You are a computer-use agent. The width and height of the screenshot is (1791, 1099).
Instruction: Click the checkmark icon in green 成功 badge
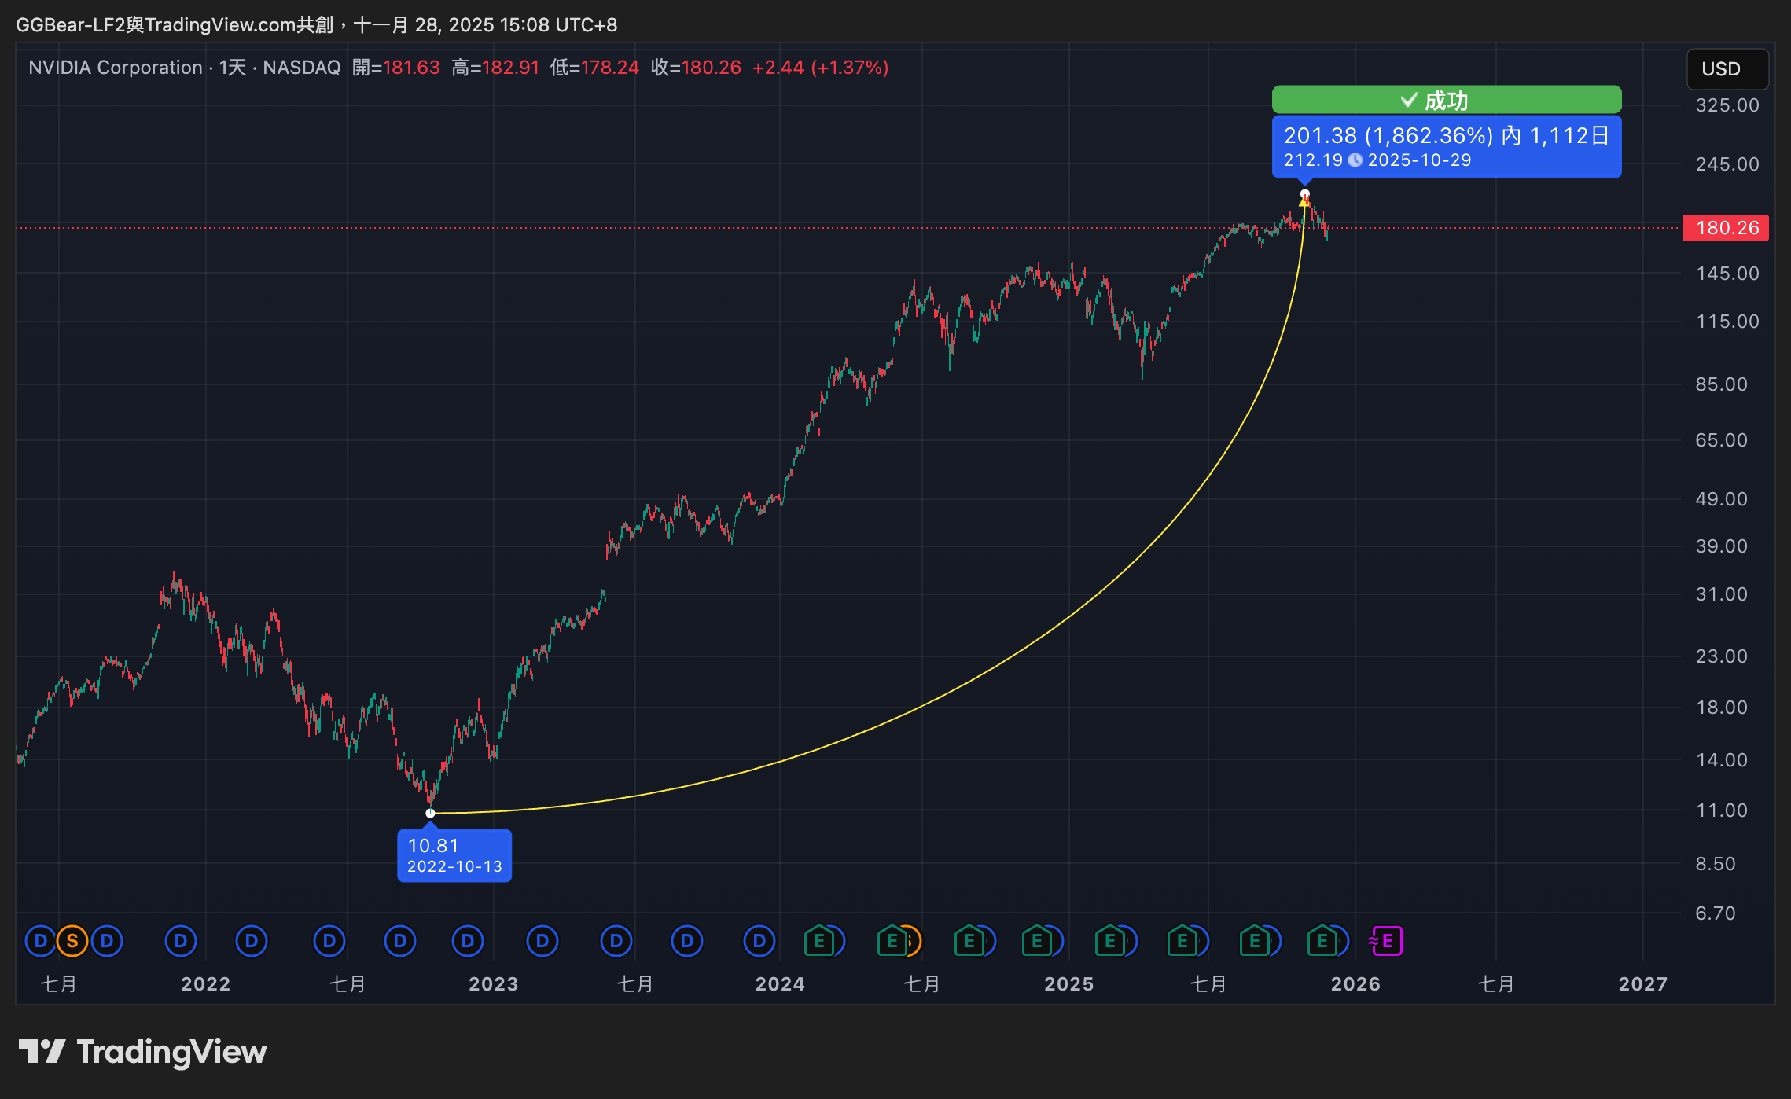tap(1409, 100)
